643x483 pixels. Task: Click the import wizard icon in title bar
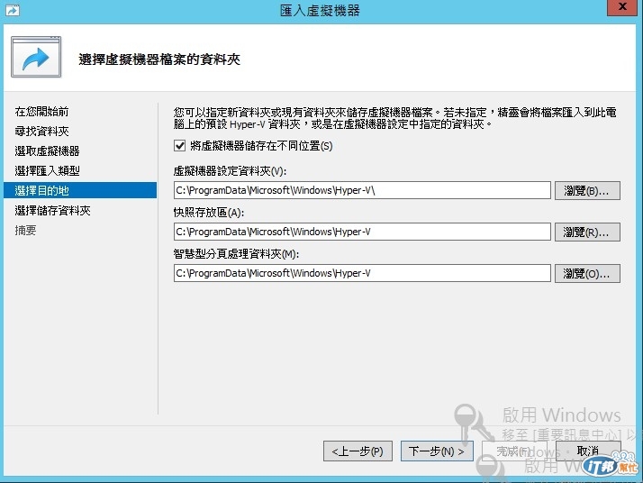(13, 10)
